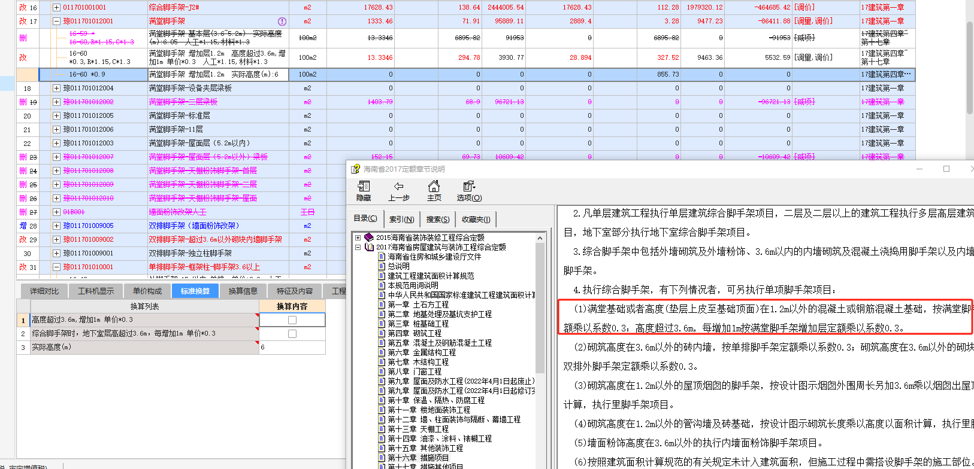Tick checkbox for 综合脚手架时,地下室层高超过3.6m

pyautogui.click(x=292, y=334)
